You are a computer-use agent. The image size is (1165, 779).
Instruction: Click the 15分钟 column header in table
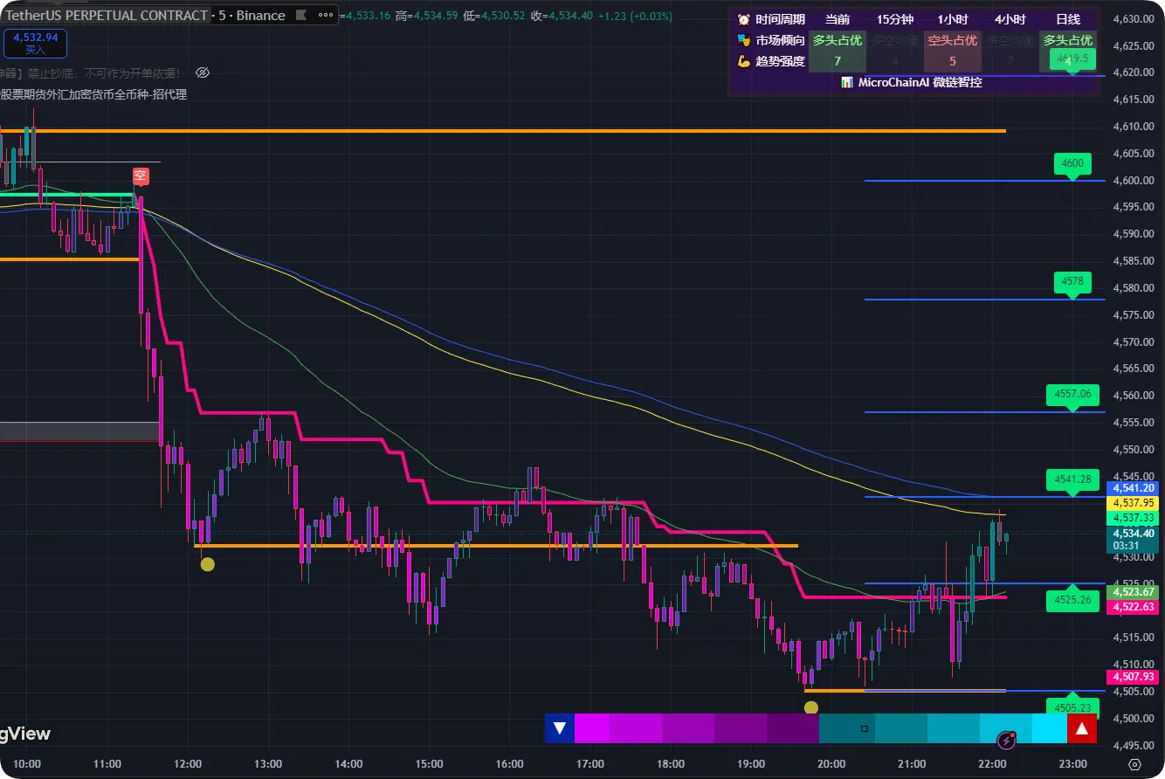click(x=895, y=19)
